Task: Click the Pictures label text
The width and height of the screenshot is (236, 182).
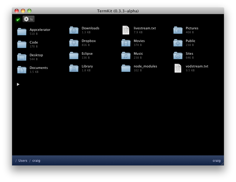Action: click(192, 28)
